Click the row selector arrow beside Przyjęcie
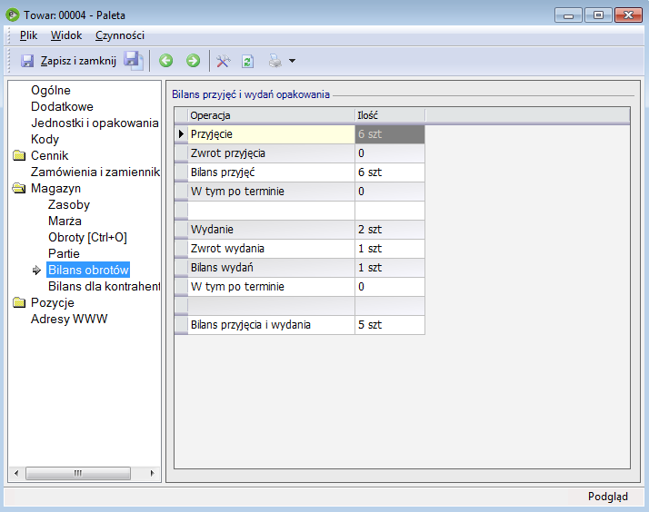The image size is (649, 512). [181, 134]
